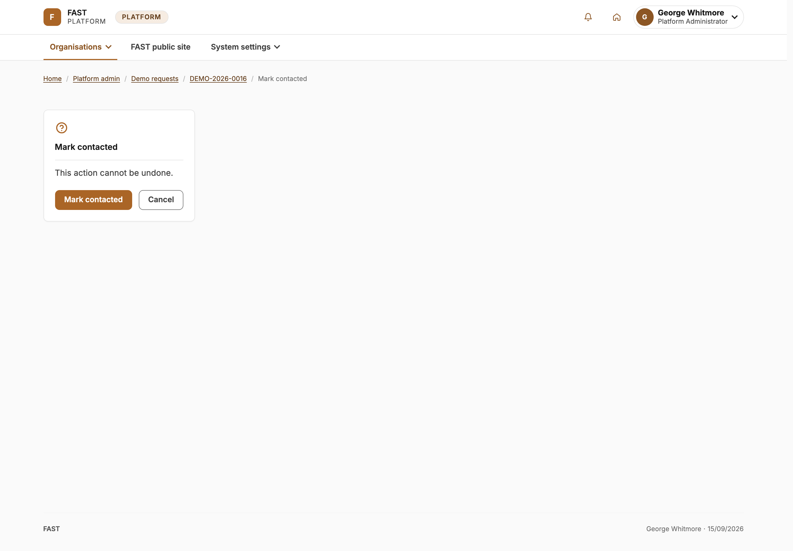The width and height of the screenshot is (793, 551).
Task: Click the FAST logo F icon
Action: tap(52, 17)
